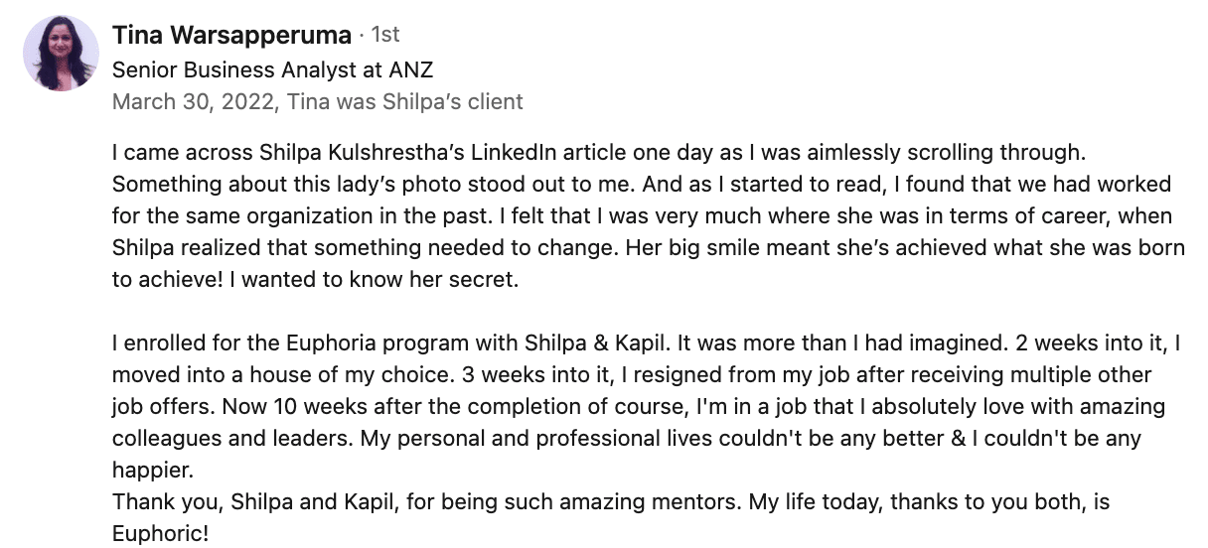The image size is (1208, 548).
Task: Click the ANZ company name in headline
Action: click(x=411, y=69)
